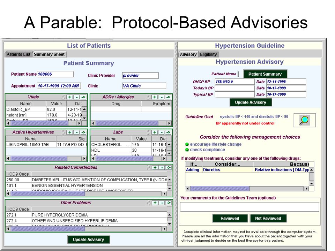Select OTHER AND UNSPECIFIED HYPERLIPIDEMIA row

click(x=86, y=221)
